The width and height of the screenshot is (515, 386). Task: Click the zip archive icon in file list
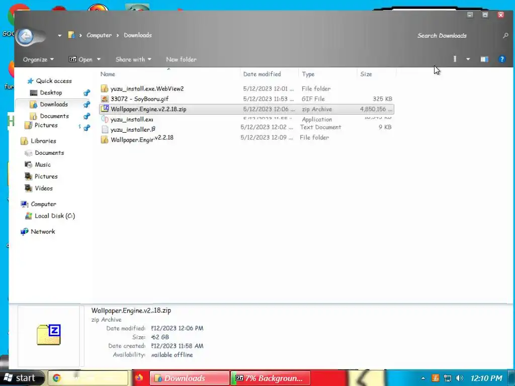(105, 109)
